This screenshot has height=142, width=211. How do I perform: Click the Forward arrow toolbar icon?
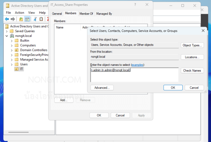13,19
